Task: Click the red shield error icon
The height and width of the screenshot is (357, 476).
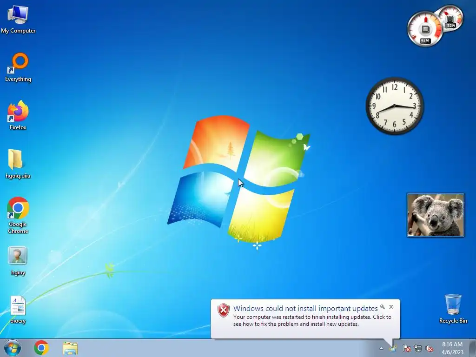Action: click(224, 310)
